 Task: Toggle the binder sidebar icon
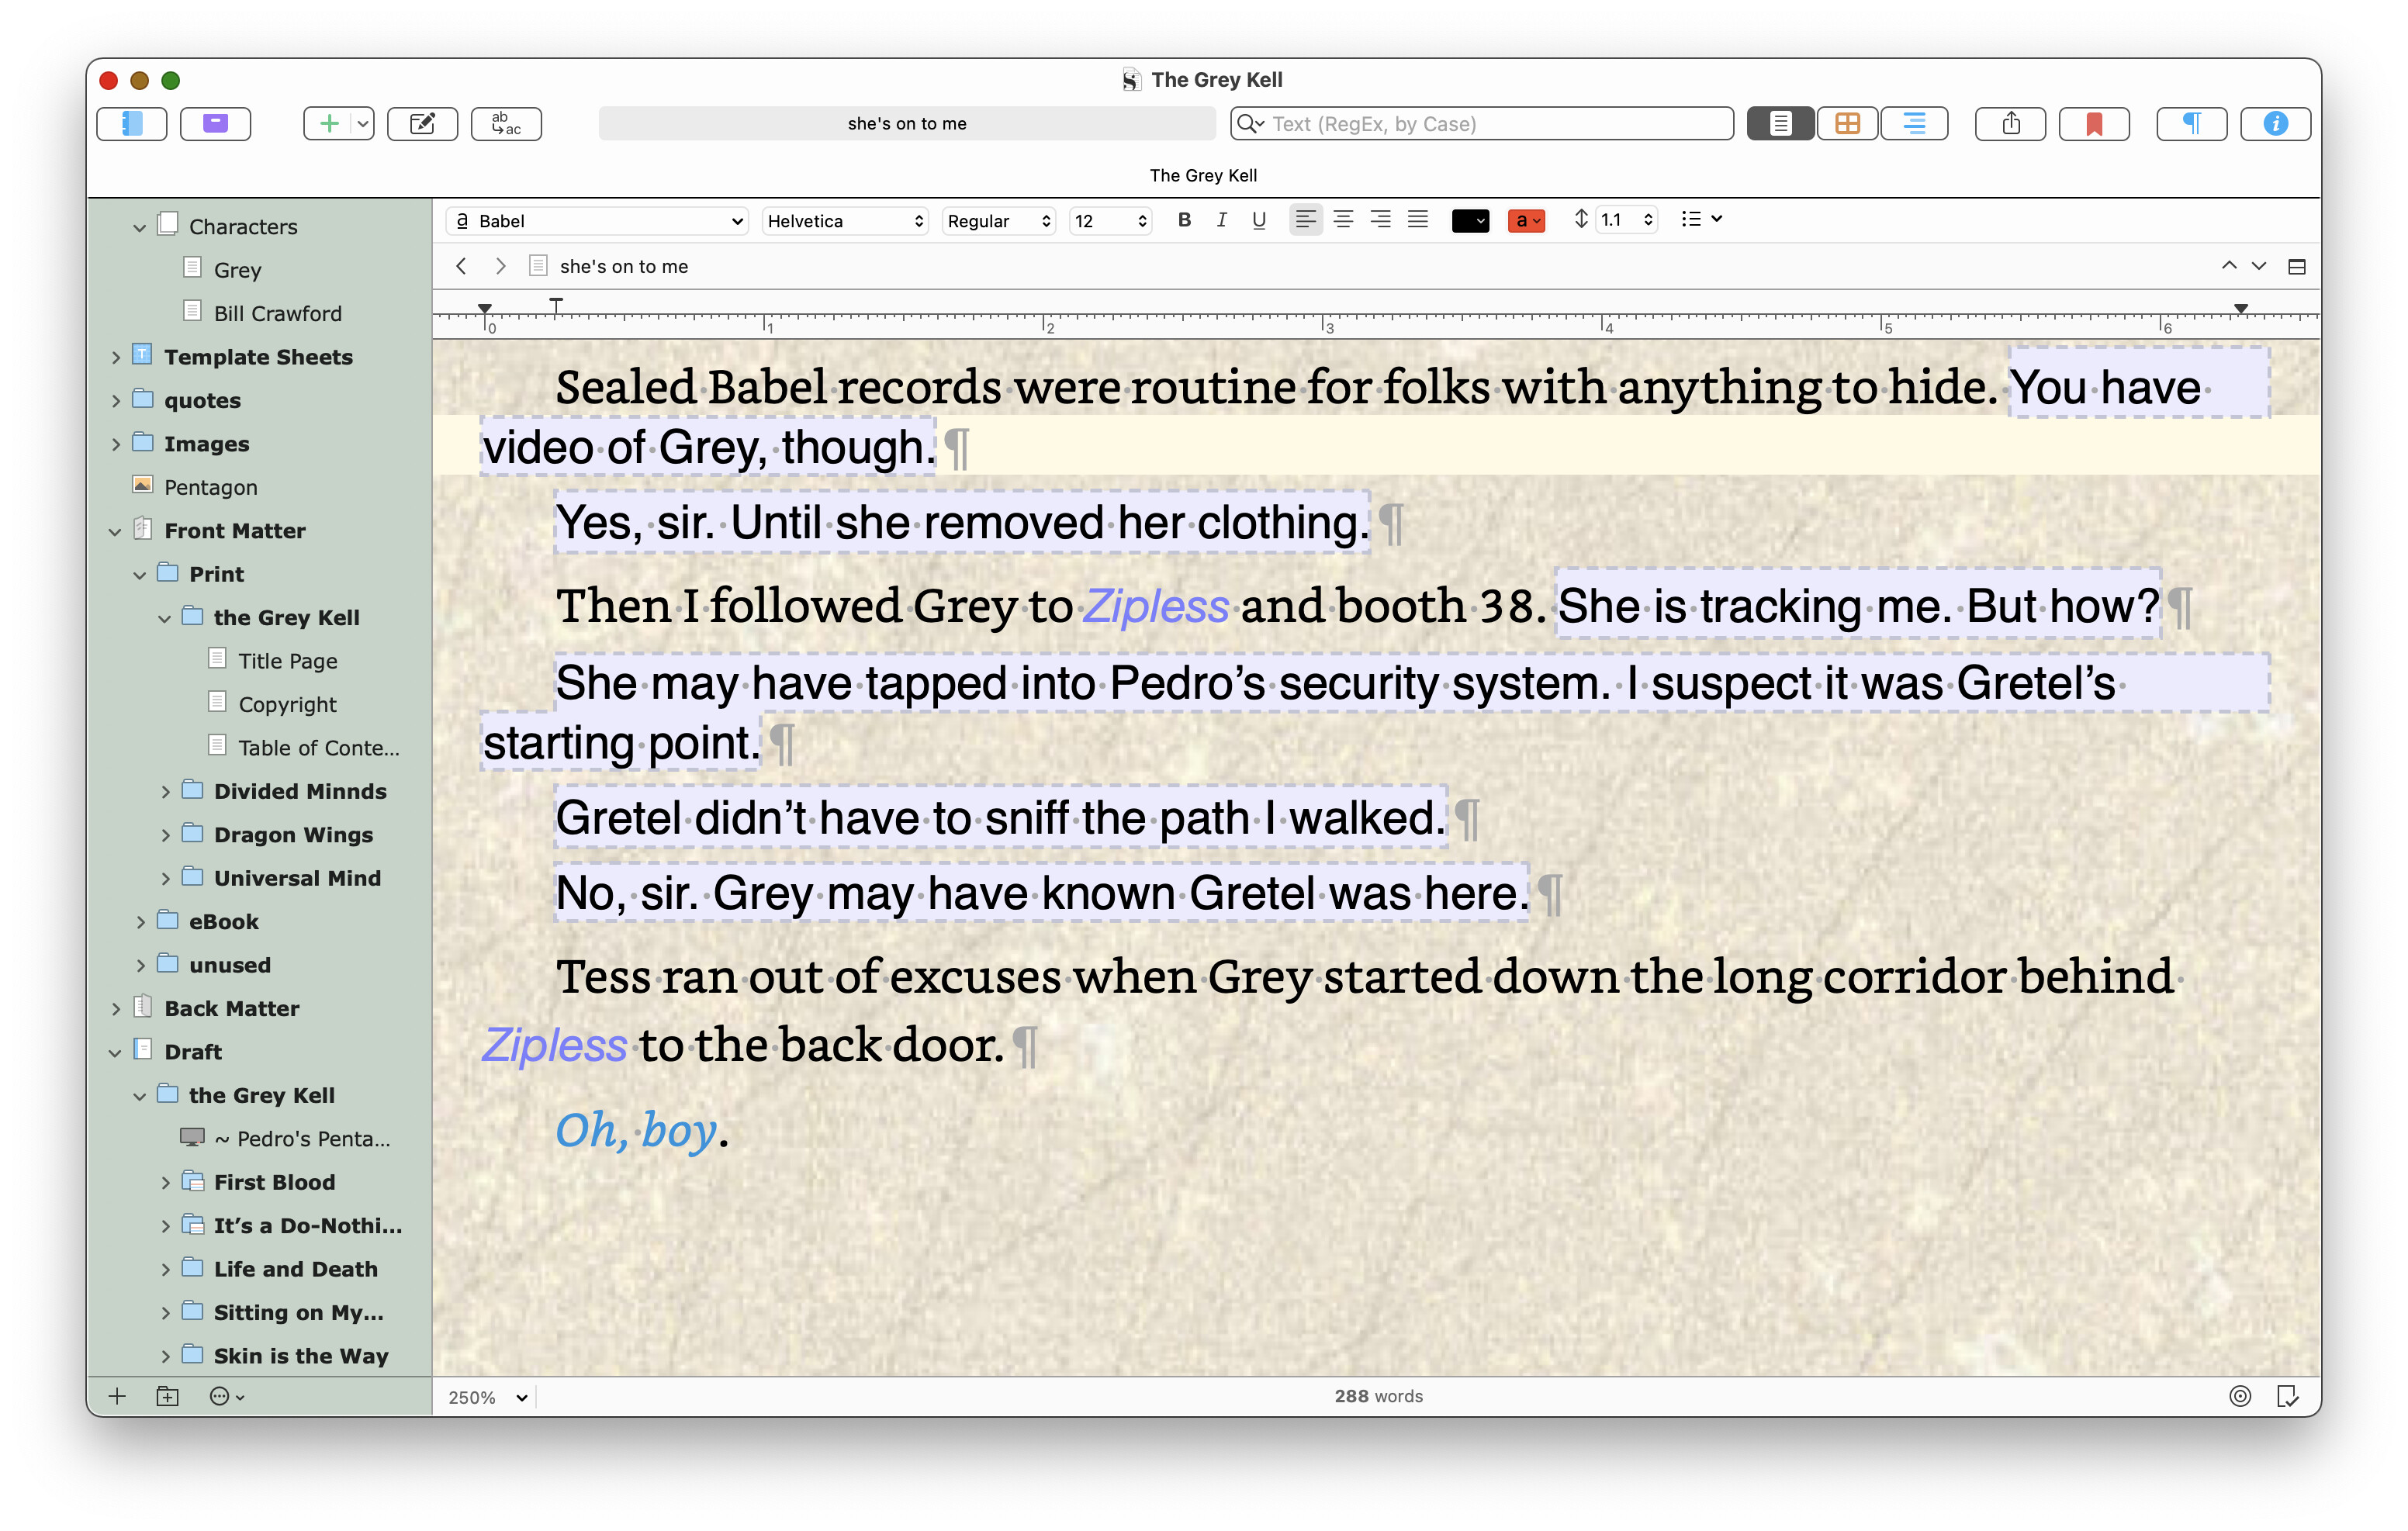[x=131, y=123]
